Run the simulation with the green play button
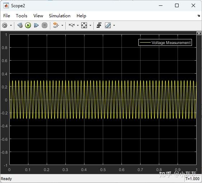202x183 pixels. tap(28, 25)
